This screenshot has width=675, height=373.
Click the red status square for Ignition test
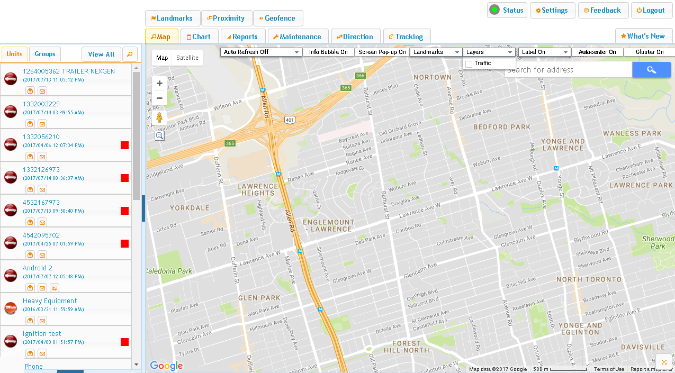[x=125, y=342]
